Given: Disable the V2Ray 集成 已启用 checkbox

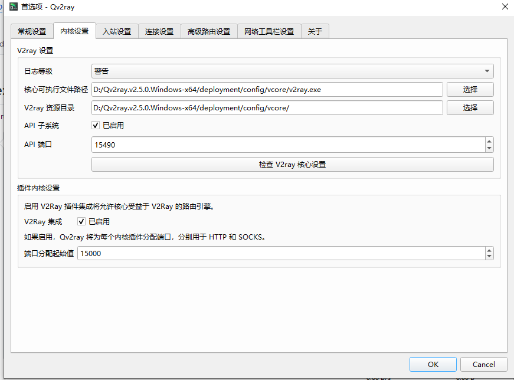Looking at the screenshot, I should coord(81,221).
